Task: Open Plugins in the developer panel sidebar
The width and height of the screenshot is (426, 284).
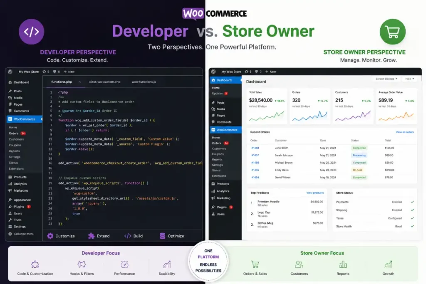Action: point(19,207)
